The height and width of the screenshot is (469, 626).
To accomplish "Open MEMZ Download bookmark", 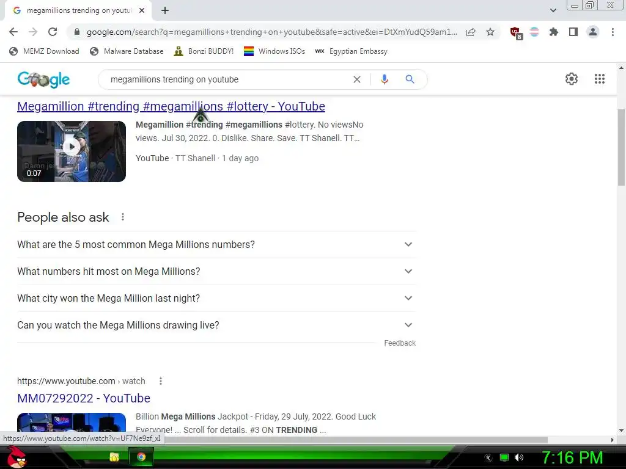I will (44, 51).
